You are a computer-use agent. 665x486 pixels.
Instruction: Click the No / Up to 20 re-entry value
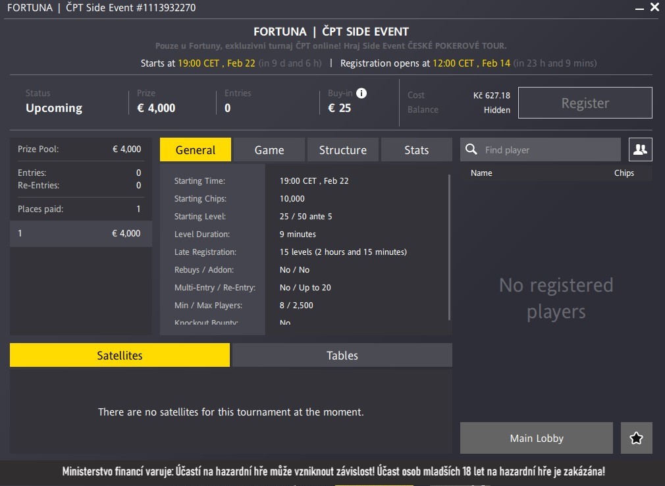click(306, 288)
